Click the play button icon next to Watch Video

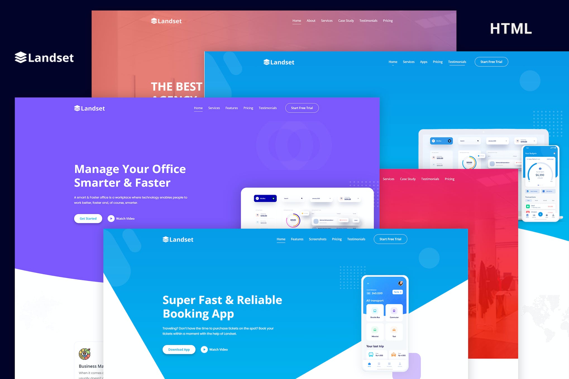click(x=111, y=218)
